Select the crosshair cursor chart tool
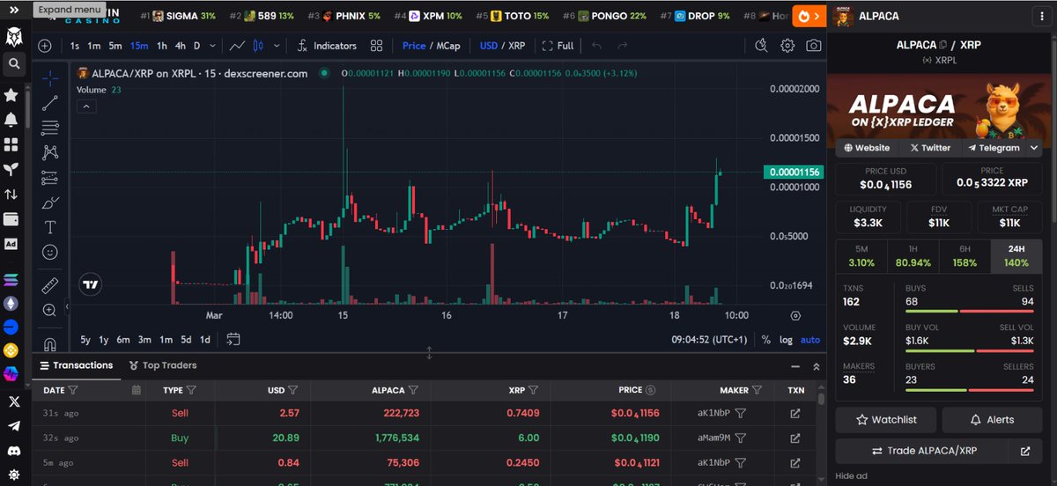This screenshot has width=1057, height=486. [x=50, y=77]
